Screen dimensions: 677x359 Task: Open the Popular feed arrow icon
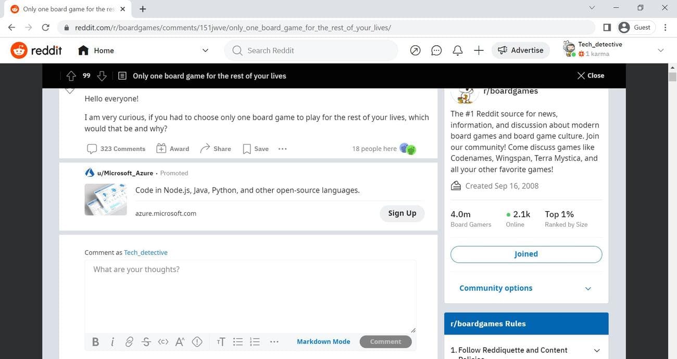tap(415, 50)
